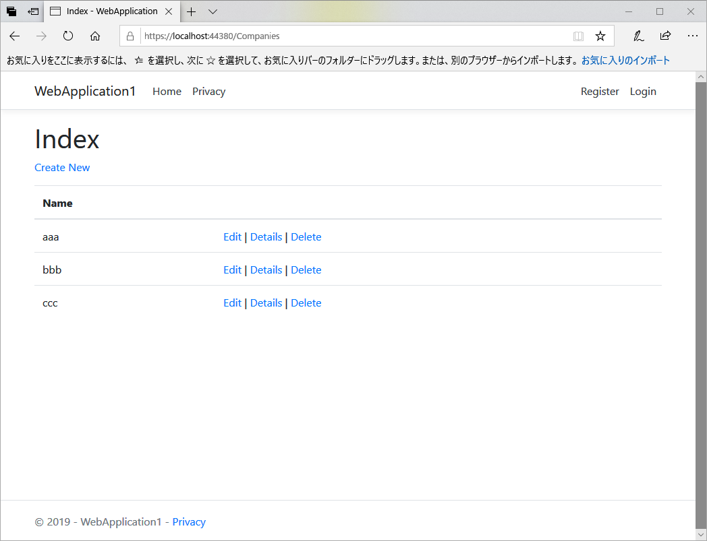Click the scrollbar down arrow

pyautogui.click(x=701, y=535)
